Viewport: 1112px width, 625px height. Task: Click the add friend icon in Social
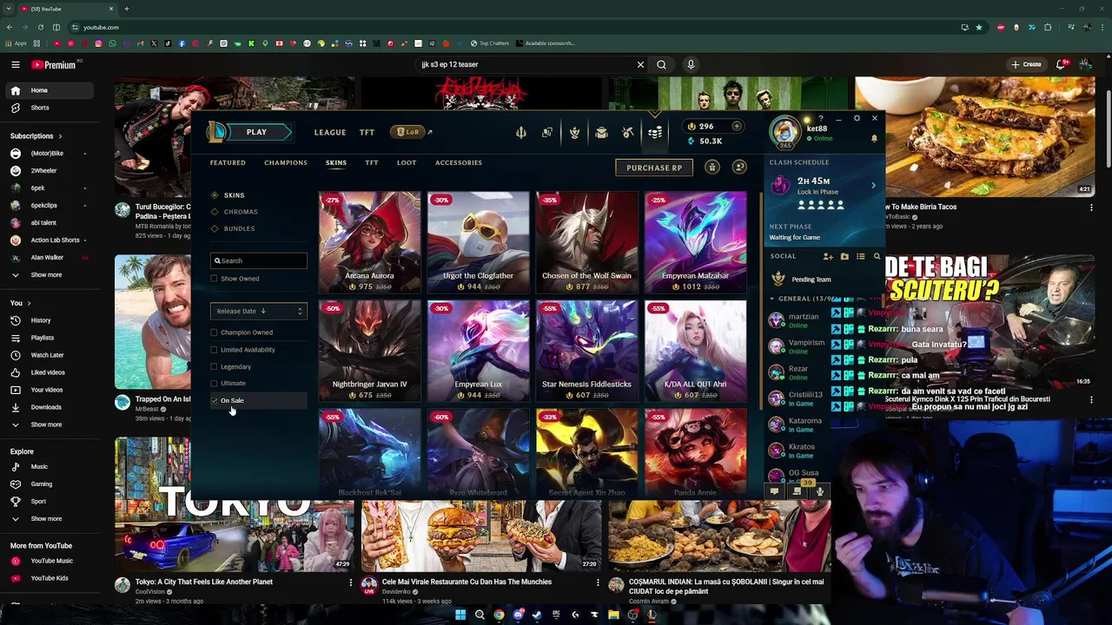point(828,257)
